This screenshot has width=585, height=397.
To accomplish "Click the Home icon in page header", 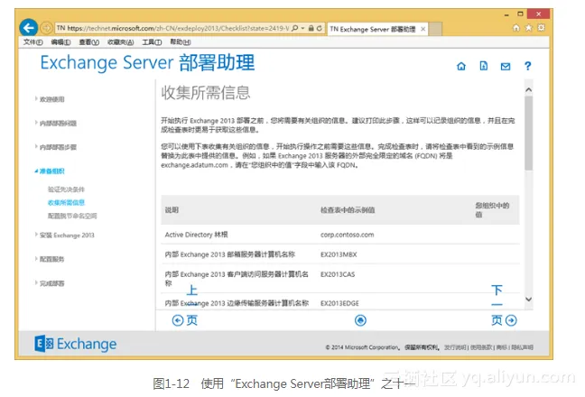I will 461,66.
